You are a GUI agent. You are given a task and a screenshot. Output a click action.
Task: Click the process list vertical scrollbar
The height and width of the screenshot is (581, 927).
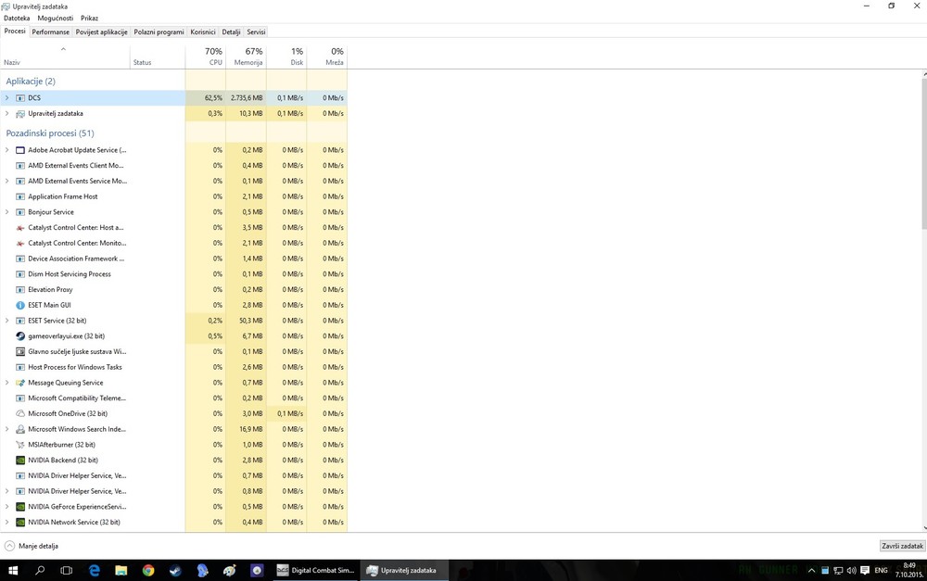(924, 155)
